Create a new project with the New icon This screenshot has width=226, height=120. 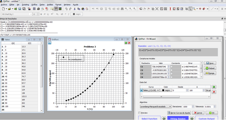tap(3, 9)
